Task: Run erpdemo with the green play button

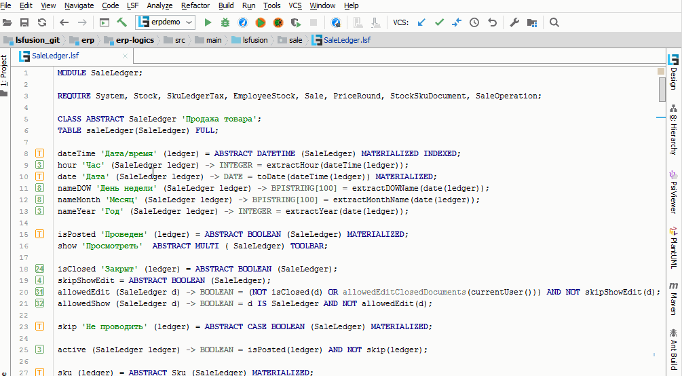Action: click(208, 22)
